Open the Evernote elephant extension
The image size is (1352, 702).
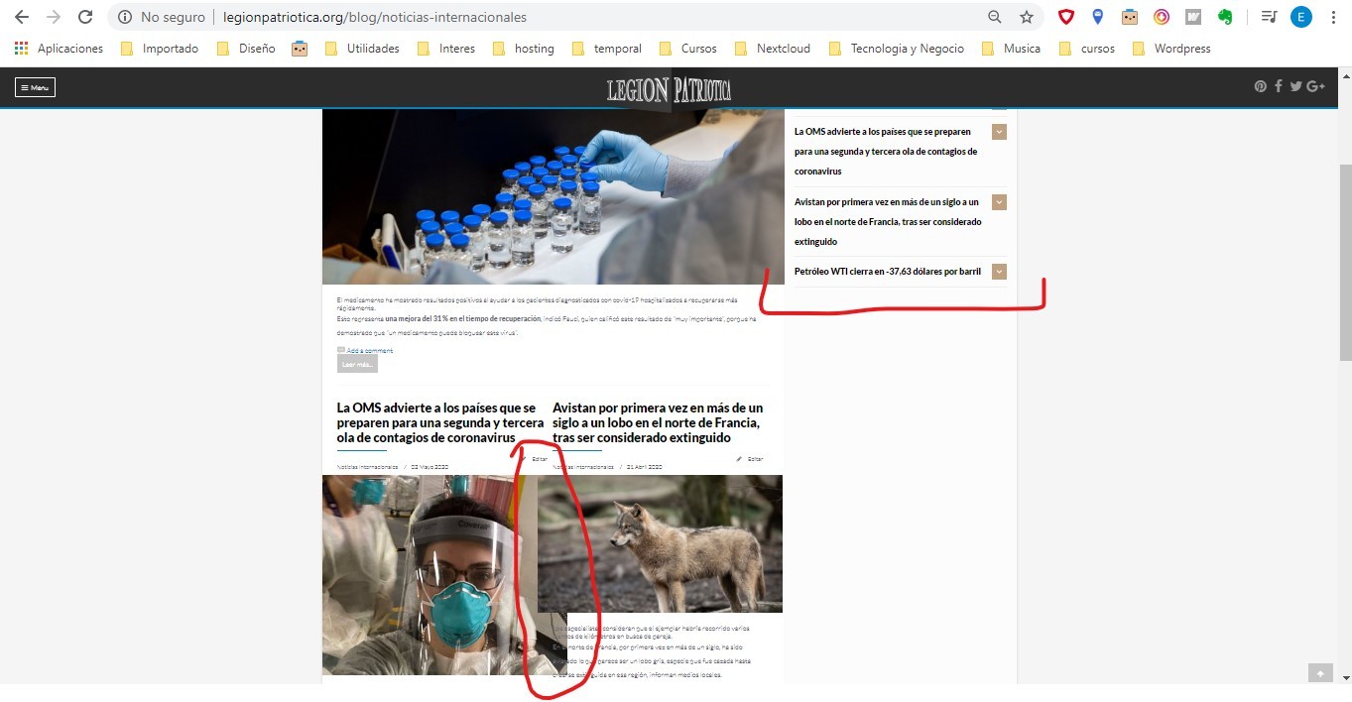tap(1225, 17)
